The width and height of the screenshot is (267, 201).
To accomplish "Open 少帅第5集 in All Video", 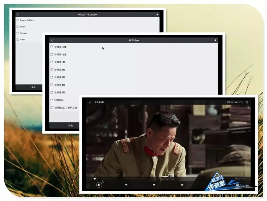I will click(x=60, y=93).
